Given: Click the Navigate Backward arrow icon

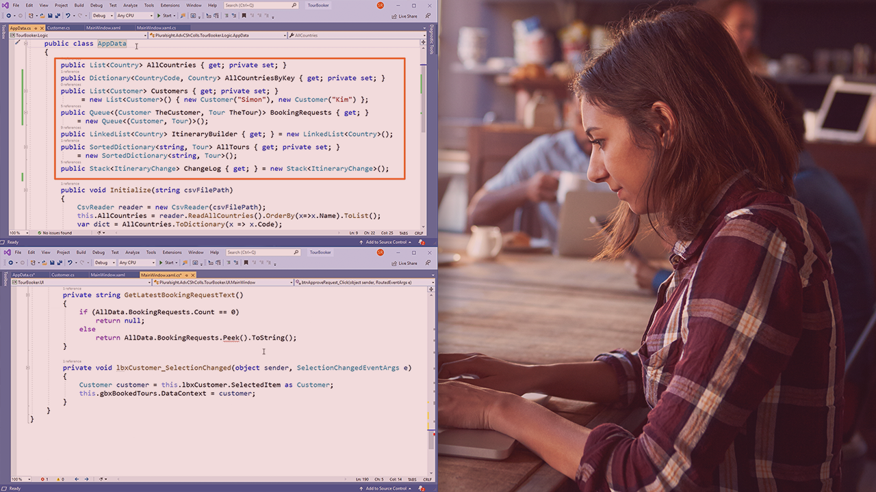Looking at the screenshot, I should click(x=10, y=15).
